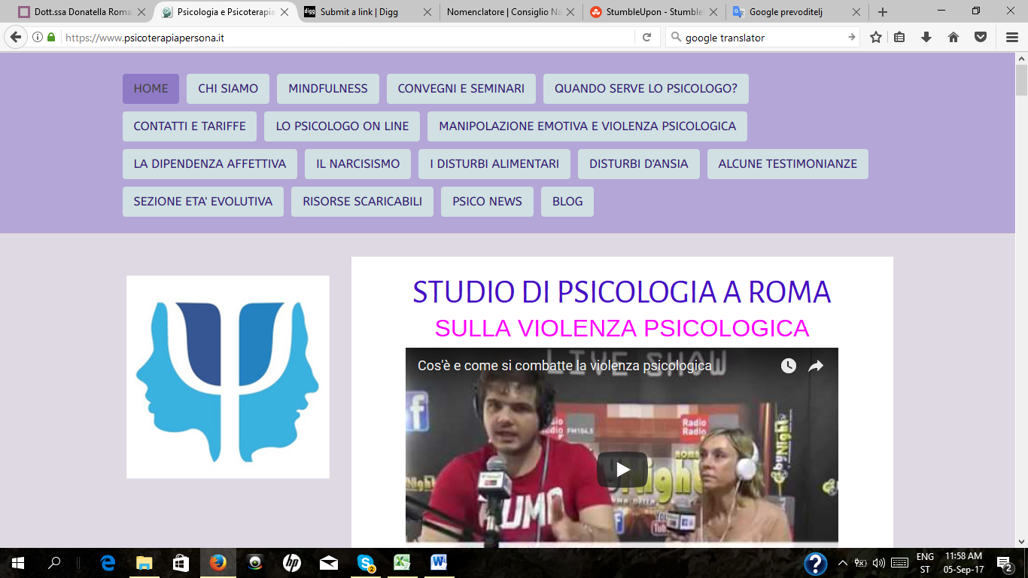Open the Firefox hamburger menu
The height and width of the screenshot is (578, 1028).
[x=1012, y=38]
